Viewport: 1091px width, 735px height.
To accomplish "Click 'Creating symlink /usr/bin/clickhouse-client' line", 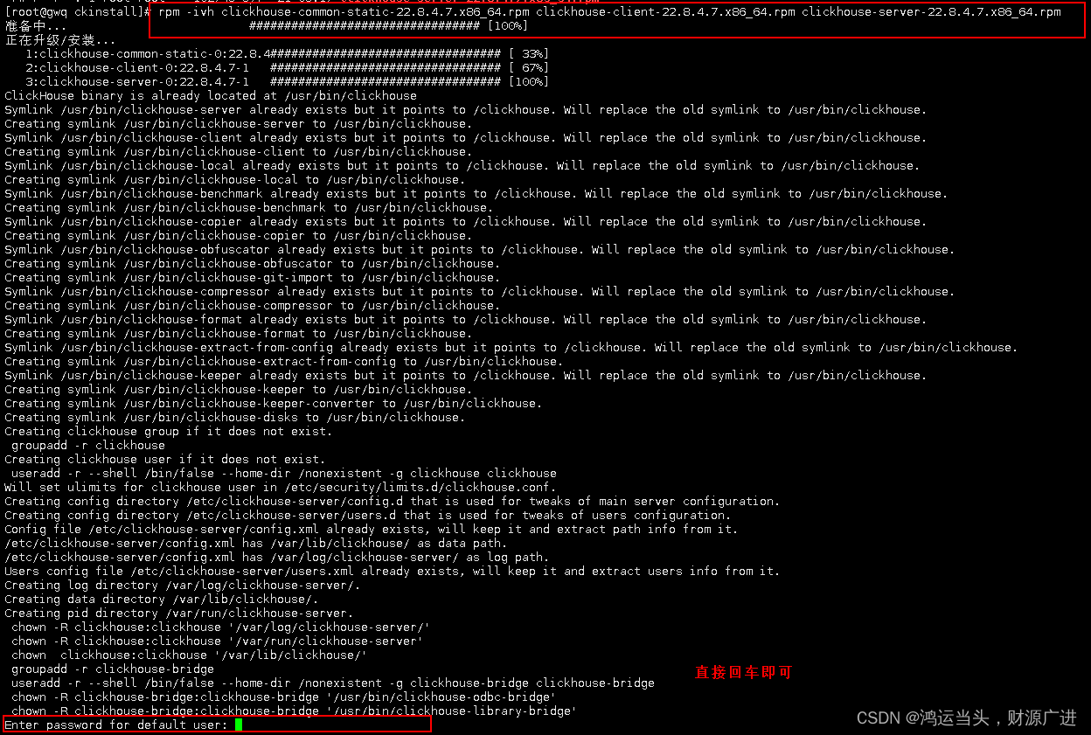I will coord(239,151).
